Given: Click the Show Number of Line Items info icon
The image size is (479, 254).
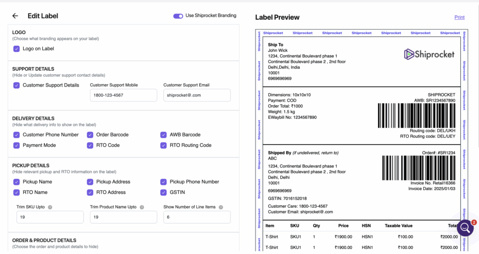Looking at the screenshot, I should coord(221,207).
